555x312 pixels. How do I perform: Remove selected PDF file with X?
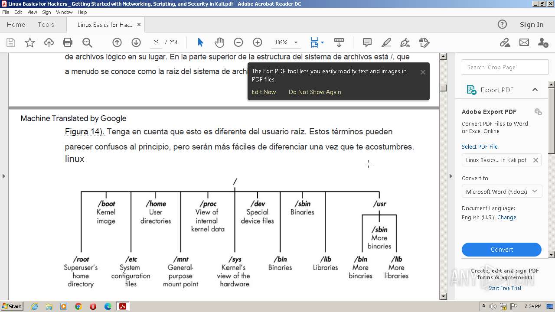pyautogui.click(x=535, y=160)
